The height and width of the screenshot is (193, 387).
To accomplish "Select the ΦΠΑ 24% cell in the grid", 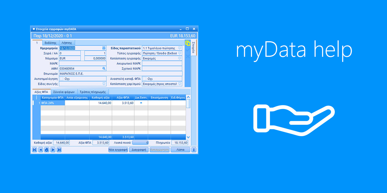I will [53, 103].
